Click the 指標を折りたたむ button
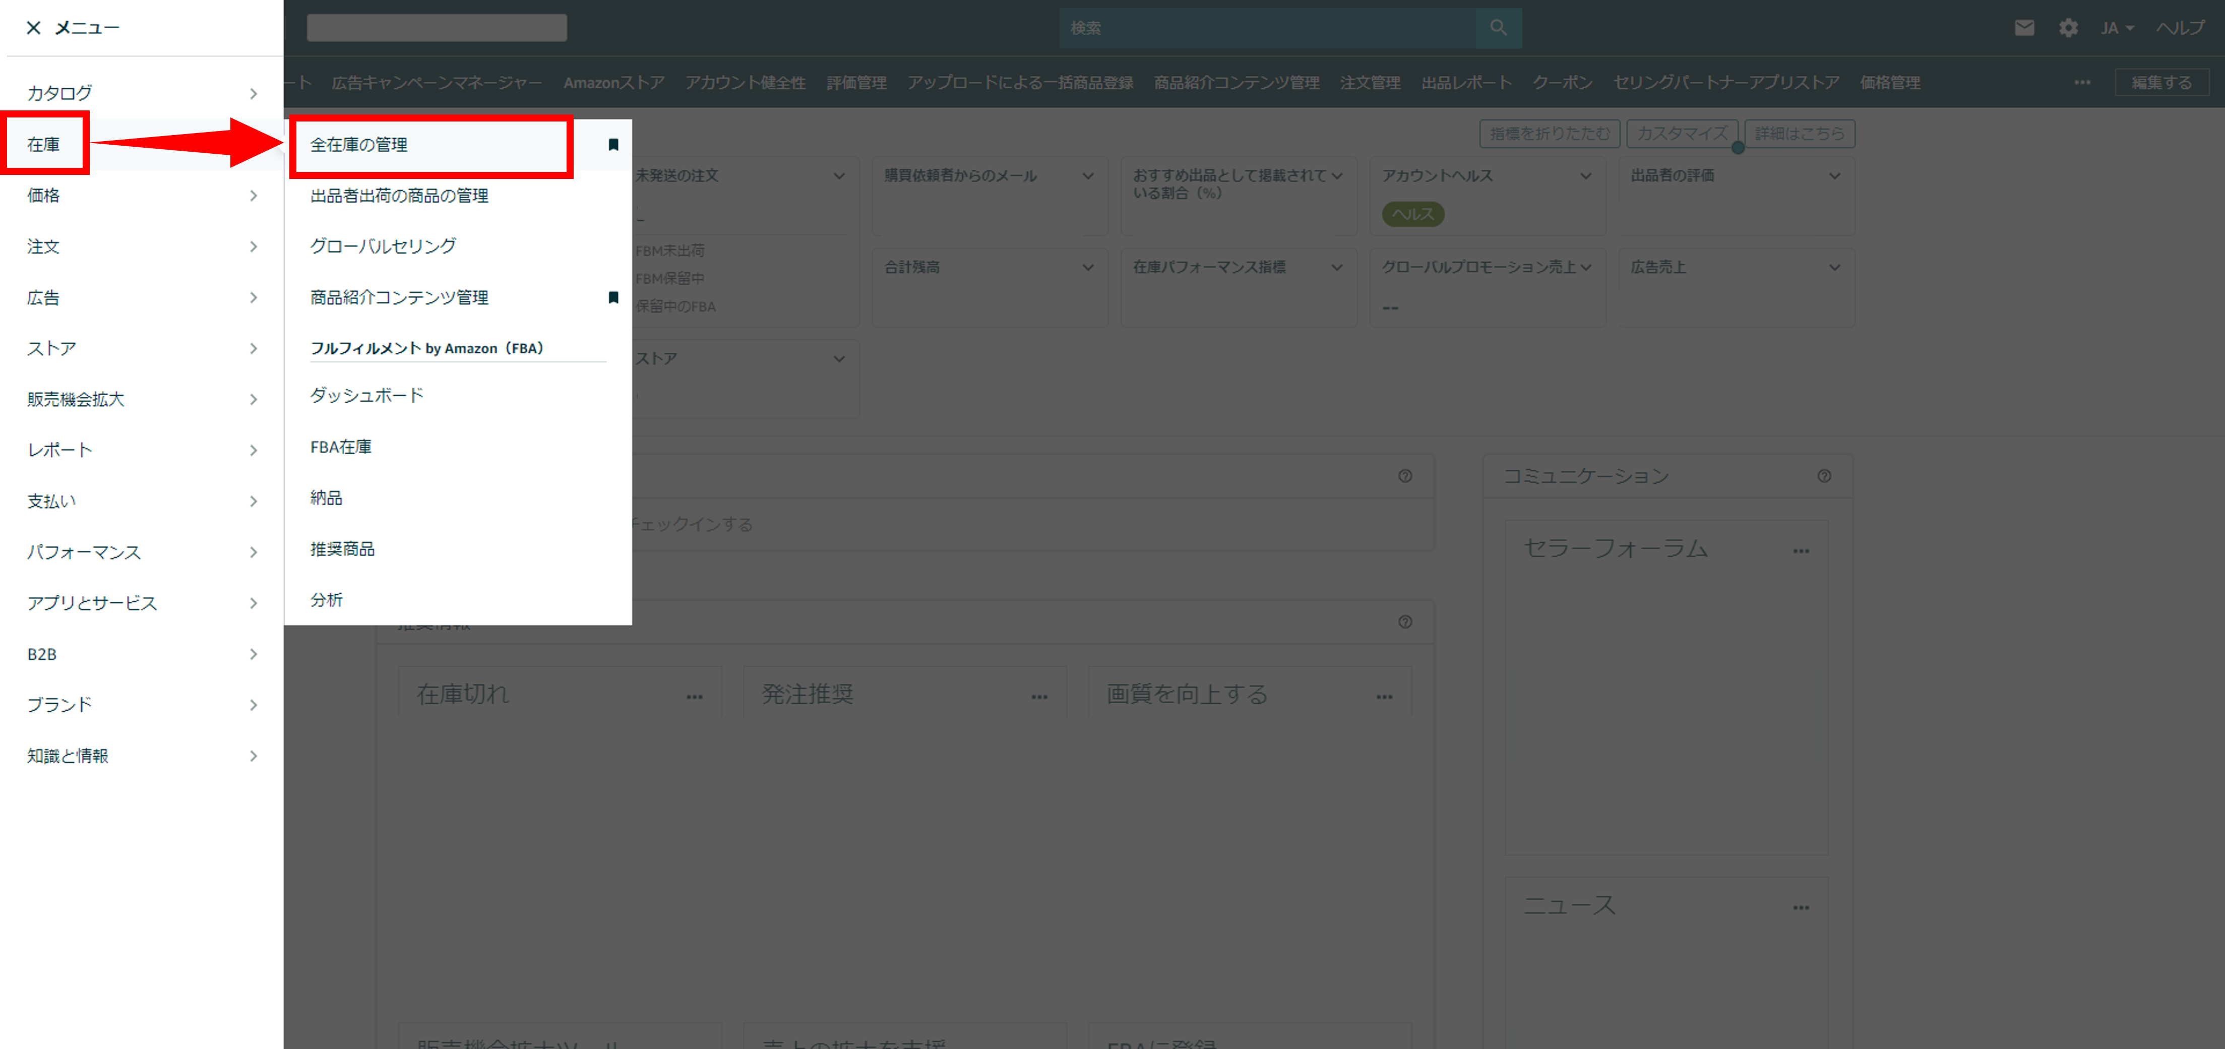Viewport: 2225px width, 1049px height. click(1550, 133)
